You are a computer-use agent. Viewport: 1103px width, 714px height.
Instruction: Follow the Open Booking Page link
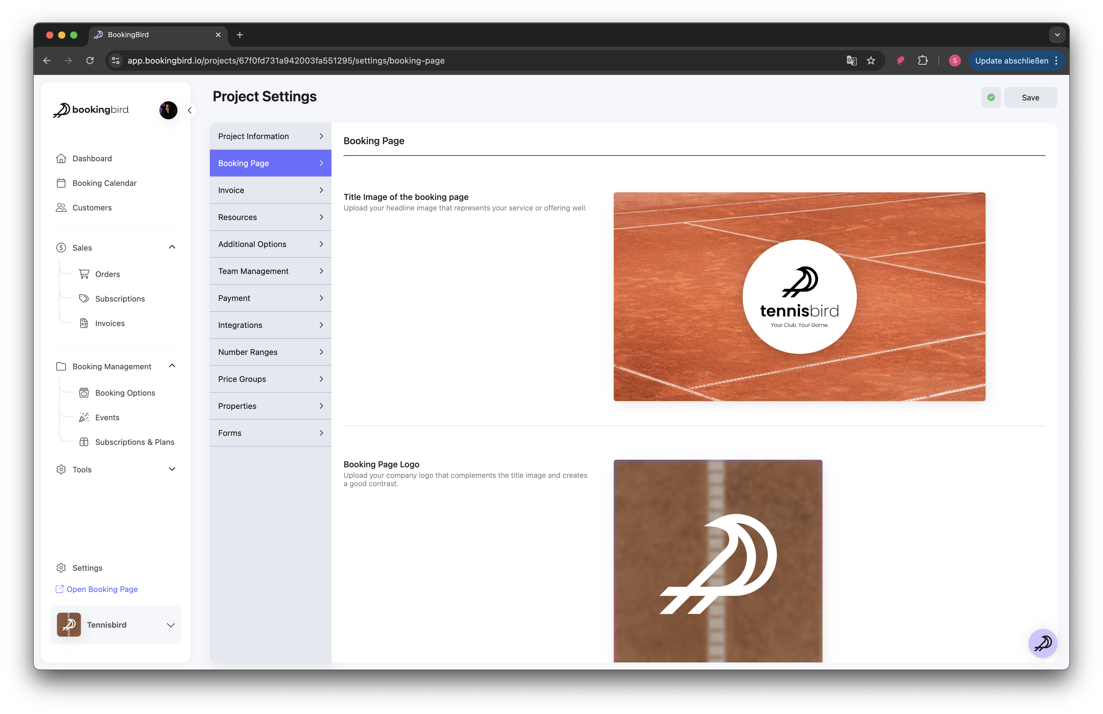[97, 589]
